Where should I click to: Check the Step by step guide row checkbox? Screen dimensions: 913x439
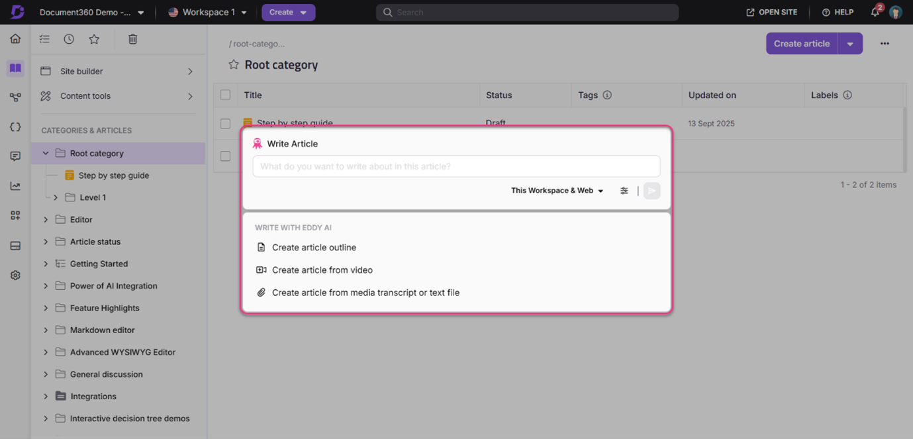tap(226, 123)
